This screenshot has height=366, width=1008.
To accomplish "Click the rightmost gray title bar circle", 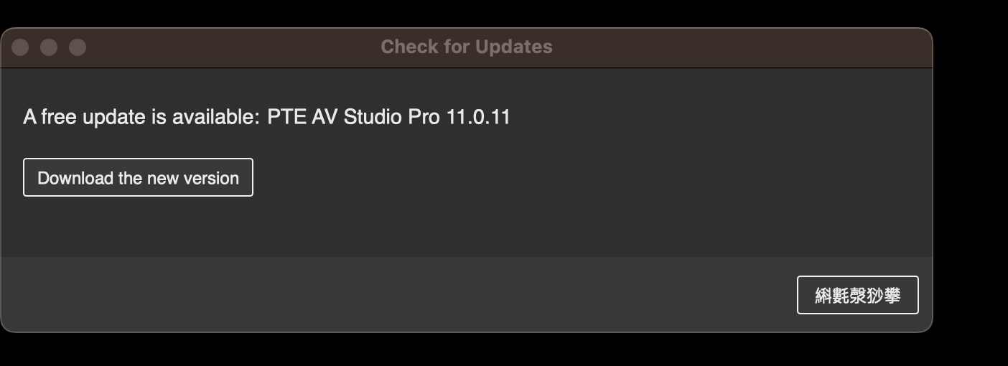I will click(78, 47).
